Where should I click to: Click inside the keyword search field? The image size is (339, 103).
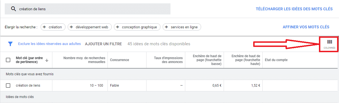coord(88,9)
